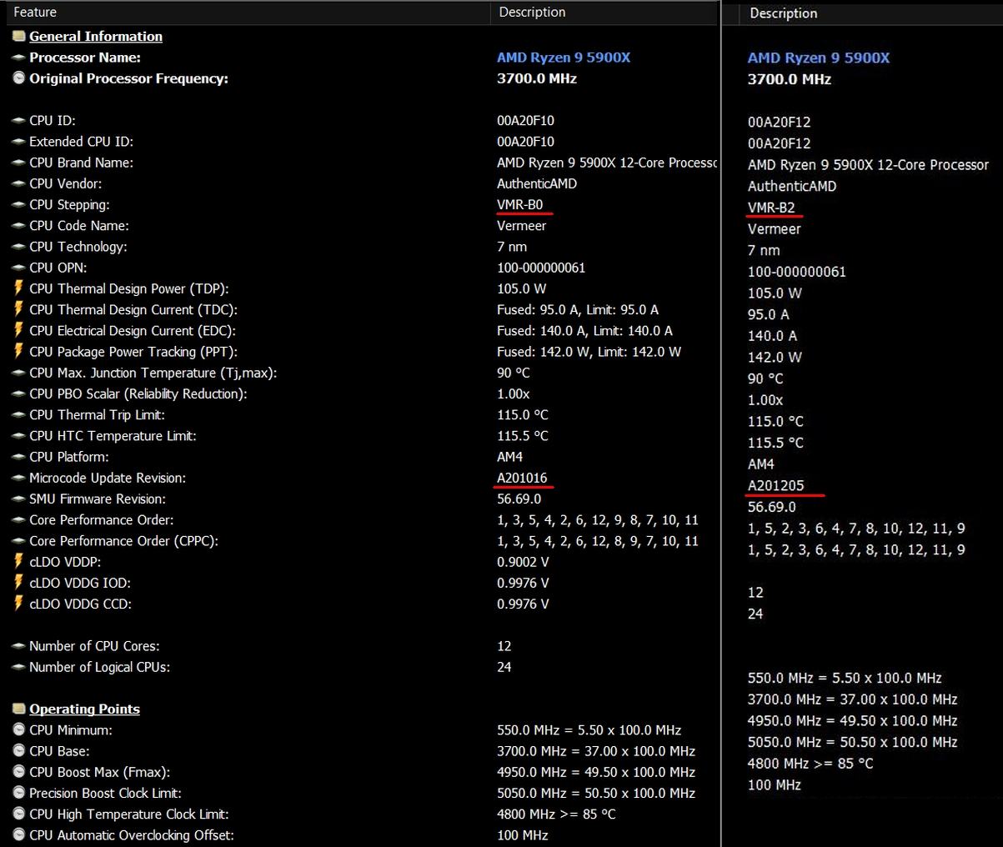This screenshot has width=1003, height=847.
Task: Click the 140.0 A value in right panel
Action: click(772, 336)
